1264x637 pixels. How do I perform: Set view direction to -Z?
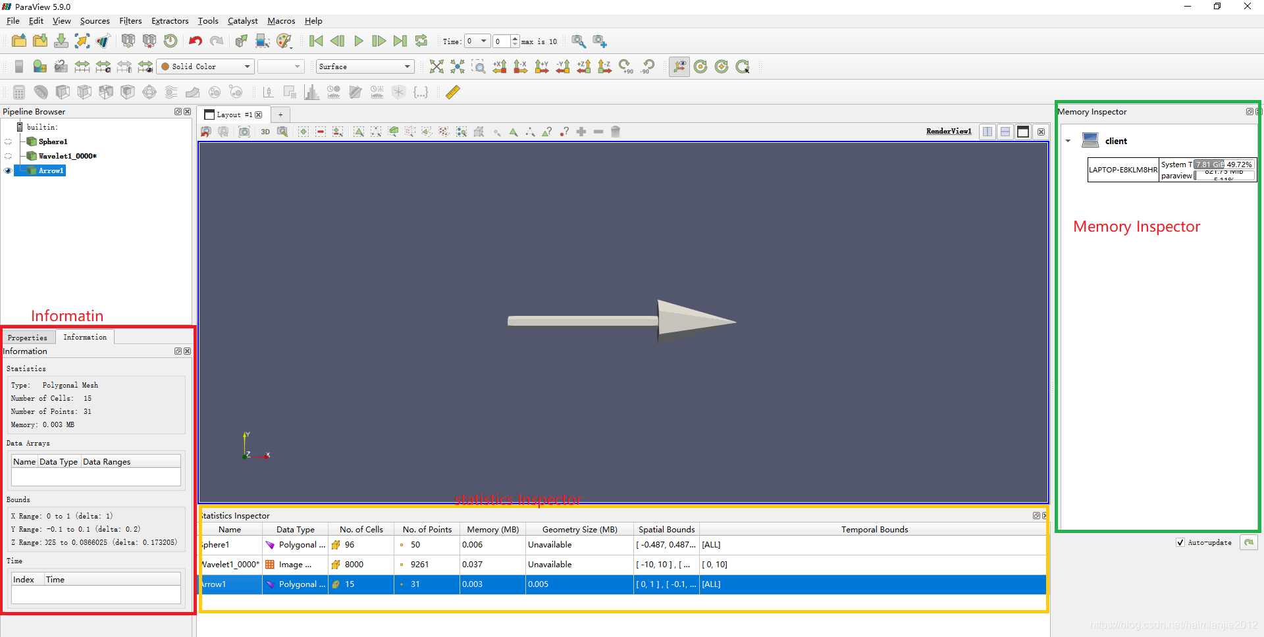coord(605,66)
